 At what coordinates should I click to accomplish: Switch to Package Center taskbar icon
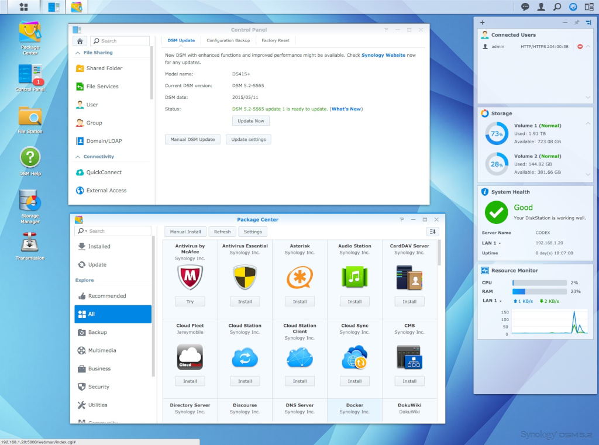77,7
